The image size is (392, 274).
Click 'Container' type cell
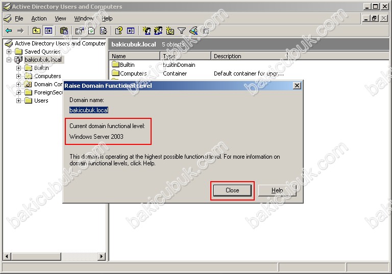pos(175,73)
